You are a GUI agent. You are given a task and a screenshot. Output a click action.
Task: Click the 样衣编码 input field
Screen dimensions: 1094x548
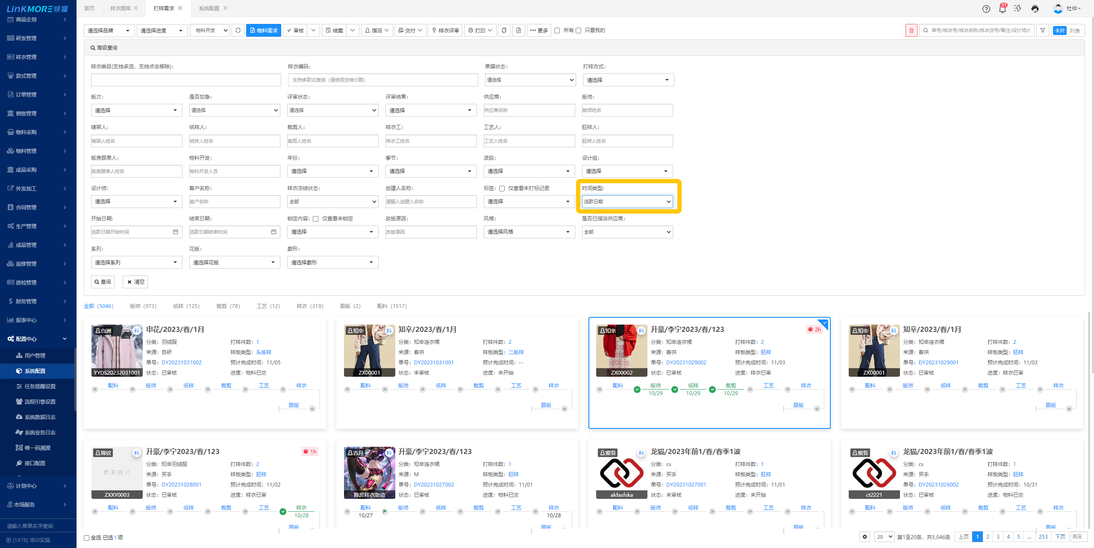382,80
